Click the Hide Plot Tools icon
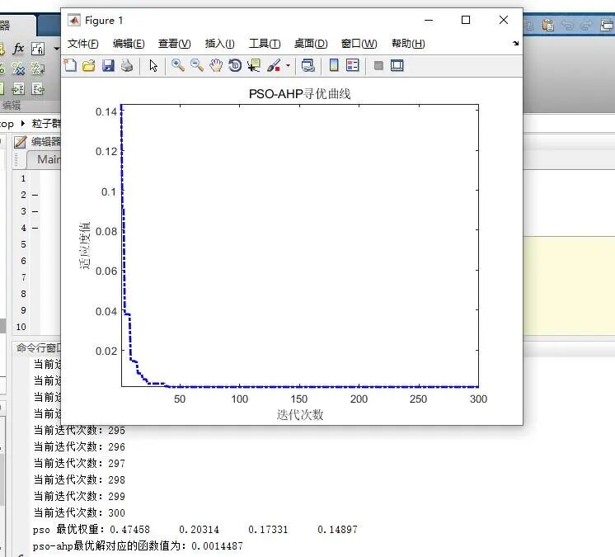The height and width of the screenshot is (557, 615). pyautogui.click(x=378, y=65)
